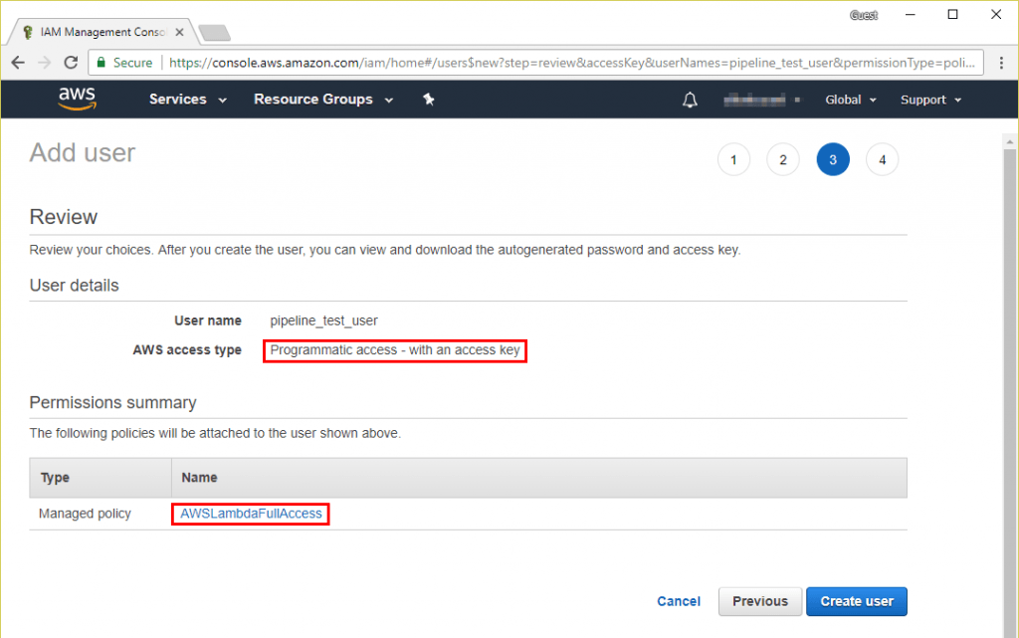
Task: Click the Cancel link
Action: pyautogui.click(x=679, y=601)
